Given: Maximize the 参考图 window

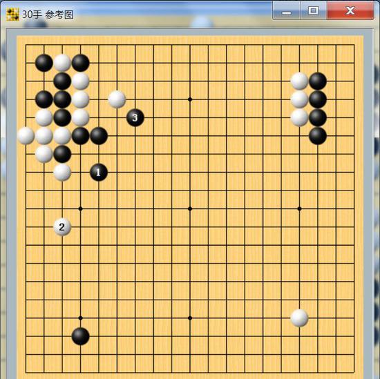Looking at the screenshot, I should (x=314, y=10).
